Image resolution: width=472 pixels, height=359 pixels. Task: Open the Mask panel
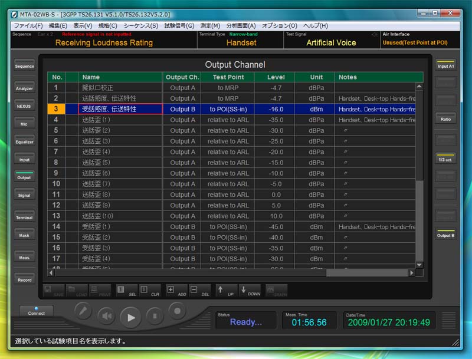coord(24,234)
